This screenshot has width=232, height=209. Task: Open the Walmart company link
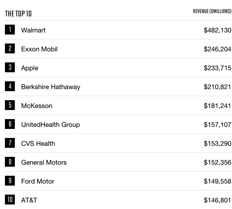point(33,30)
